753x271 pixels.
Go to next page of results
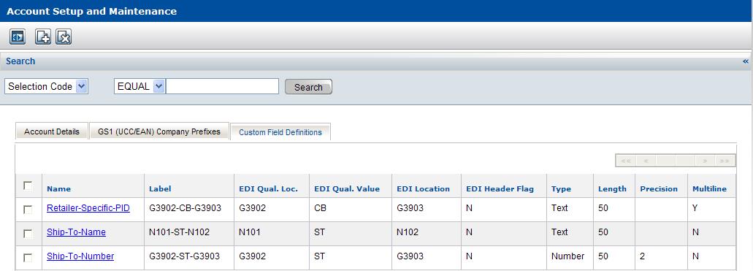705,161
